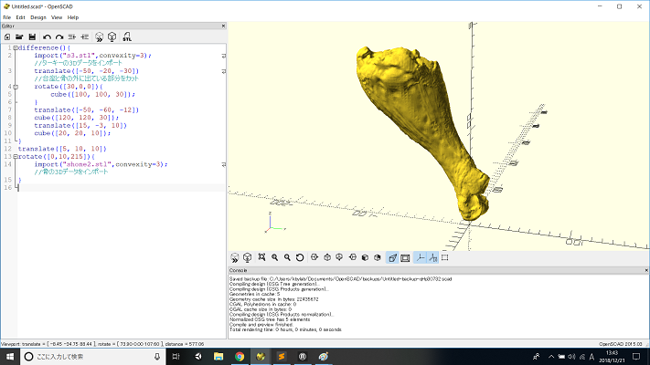Open the Design menu
650x365 pixels.
[x=38, y=17]
